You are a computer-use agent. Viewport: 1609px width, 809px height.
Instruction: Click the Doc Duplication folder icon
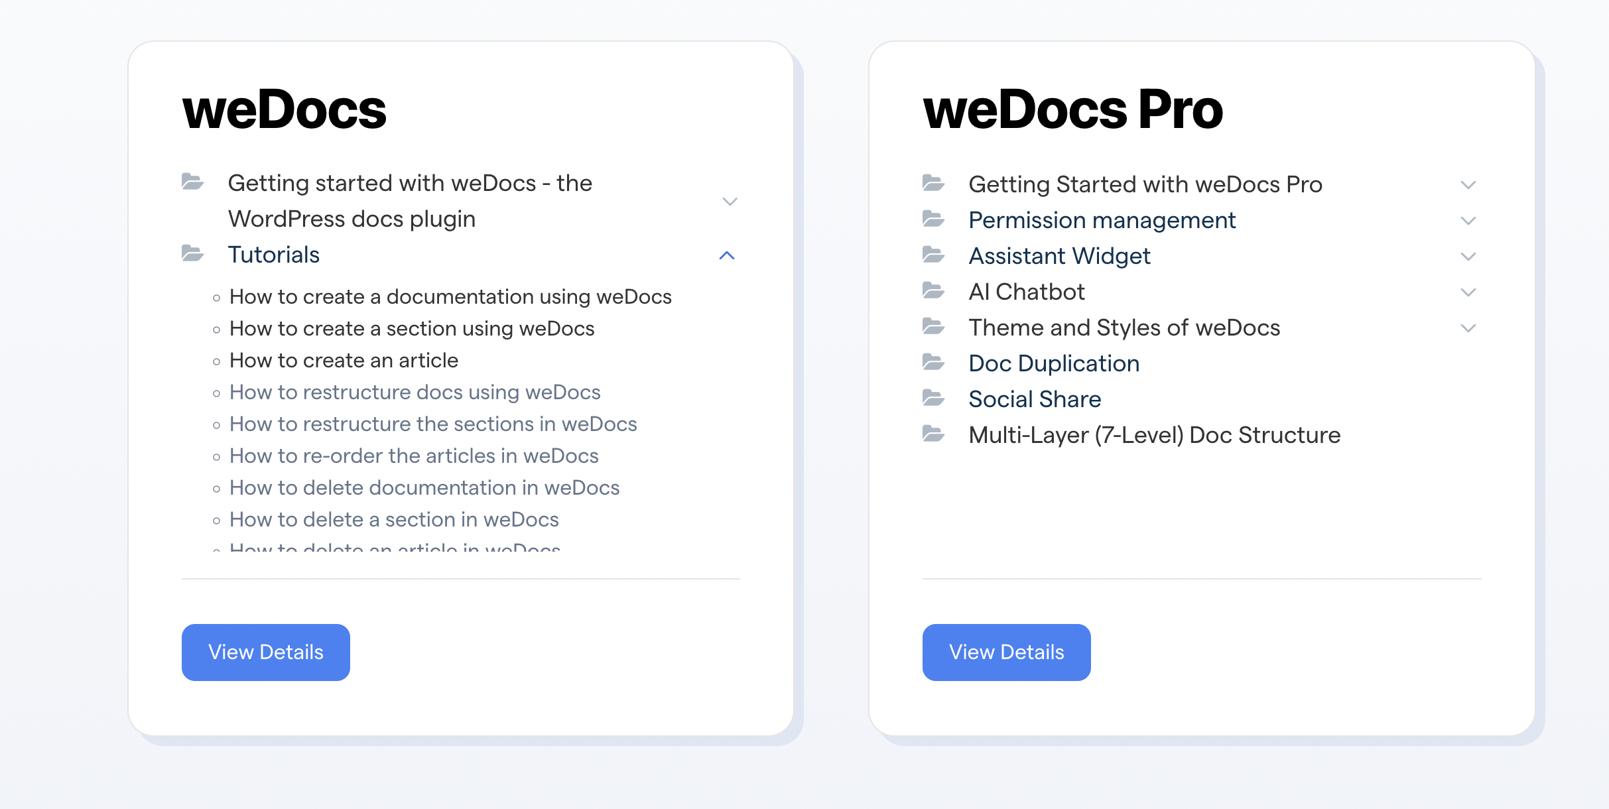click(x=934, y=363)
